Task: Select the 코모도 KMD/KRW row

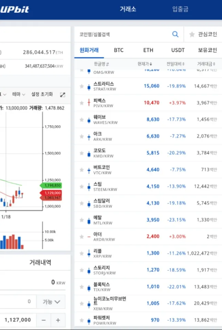Action: [148, 153]
